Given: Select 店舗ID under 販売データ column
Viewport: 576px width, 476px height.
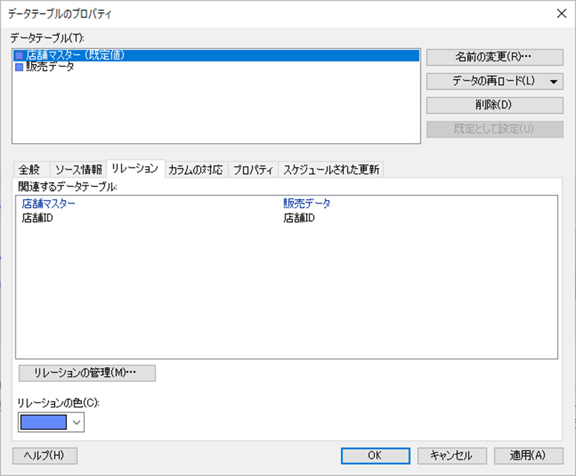Looking at the screenshot, I should (299, 218).
